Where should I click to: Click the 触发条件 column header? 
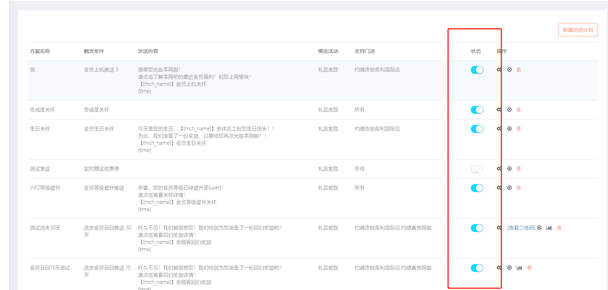pyautogui.click(x=94, y=51)
